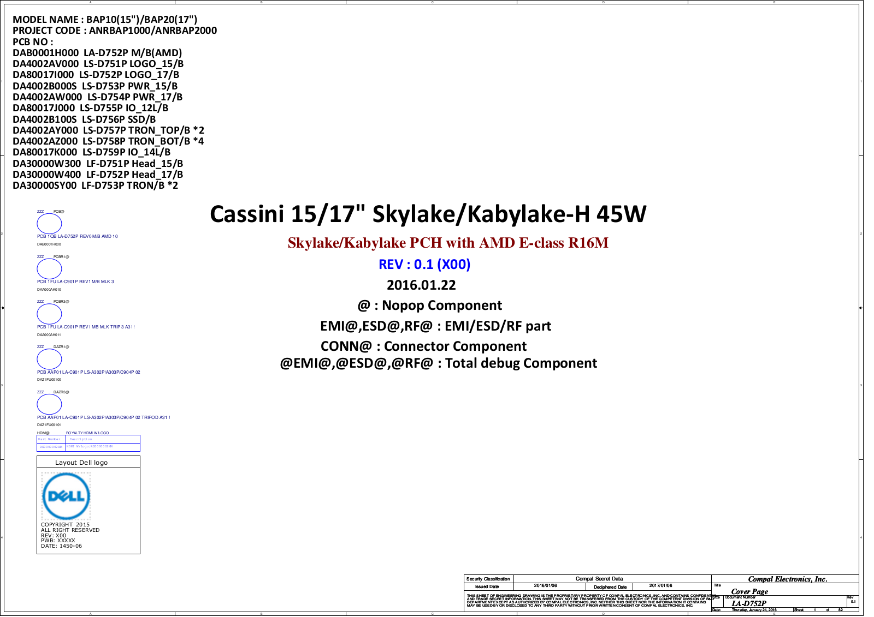Screen dimensions: 874x617
Task: Click the 'COPYRIGHT 2015' text
Action: pyautogui.click(x=66, y=525)
